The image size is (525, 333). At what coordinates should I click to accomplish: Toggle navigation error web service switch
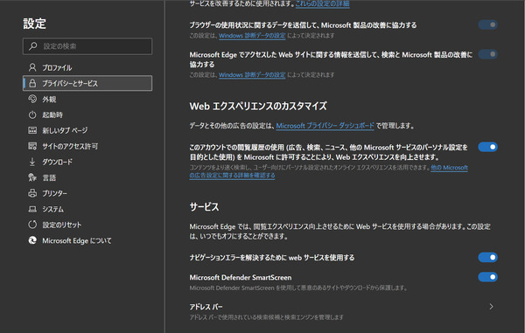tap(487, 257)
